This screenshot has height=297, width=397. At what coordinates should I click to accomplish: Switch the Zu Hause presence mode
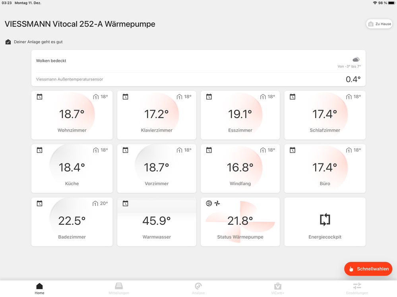pos(379,24)
